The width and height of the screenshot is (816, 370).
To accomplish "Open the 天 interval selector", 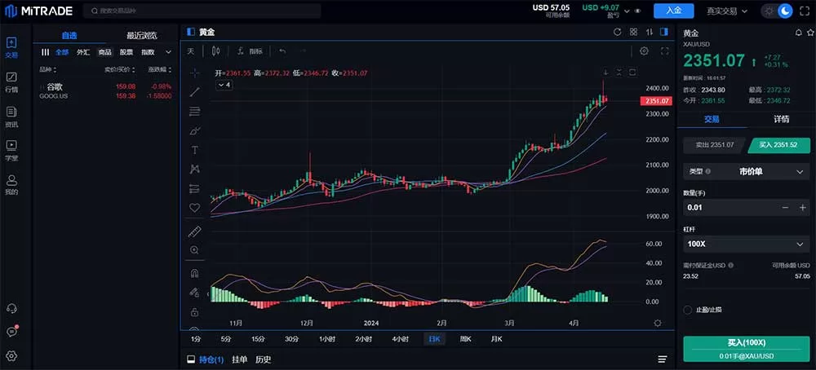I will [190, 51].
